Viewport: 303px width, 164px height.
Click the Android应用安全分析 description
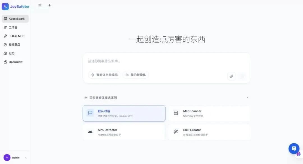point(109,135)
